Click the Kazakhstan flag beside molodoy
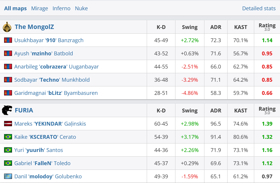The width and height of the screenshot is (280, 183). [x=8, y=176]
